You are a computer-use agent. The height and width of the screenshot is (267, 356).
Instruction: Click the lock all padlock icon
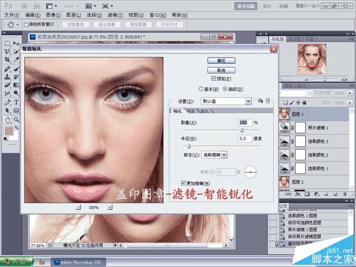coord(304,103)
